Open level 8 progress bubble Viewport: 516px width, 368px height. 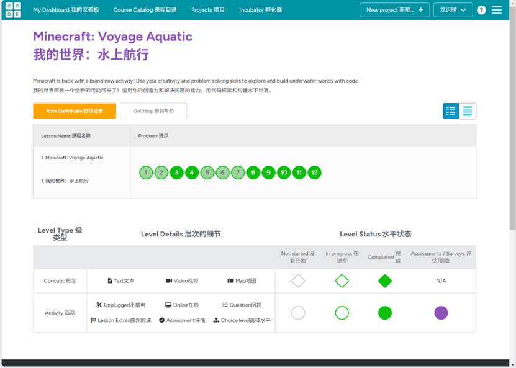coord(253,173)
